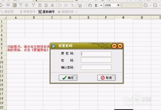Viewport: 161px width, 110px height.
Task: Click the 确认密码 confirm password field
Action: [96, 67]
